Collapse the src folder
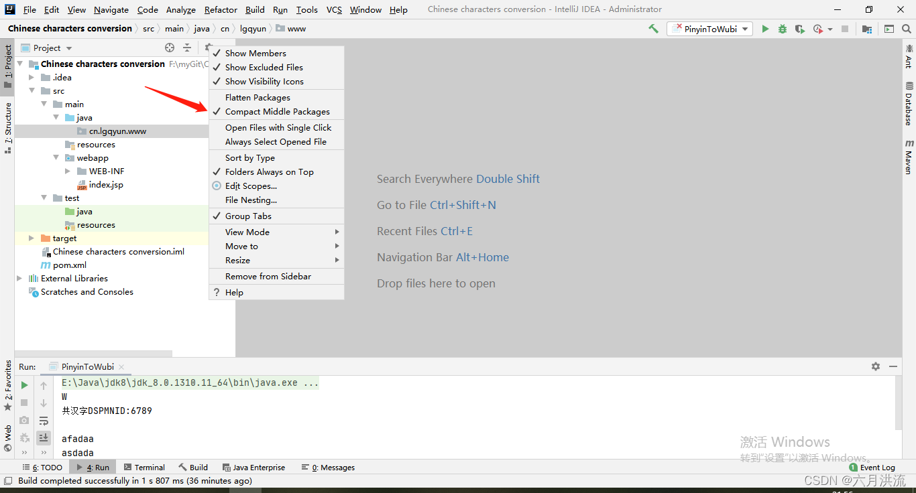 pos(32,90)
